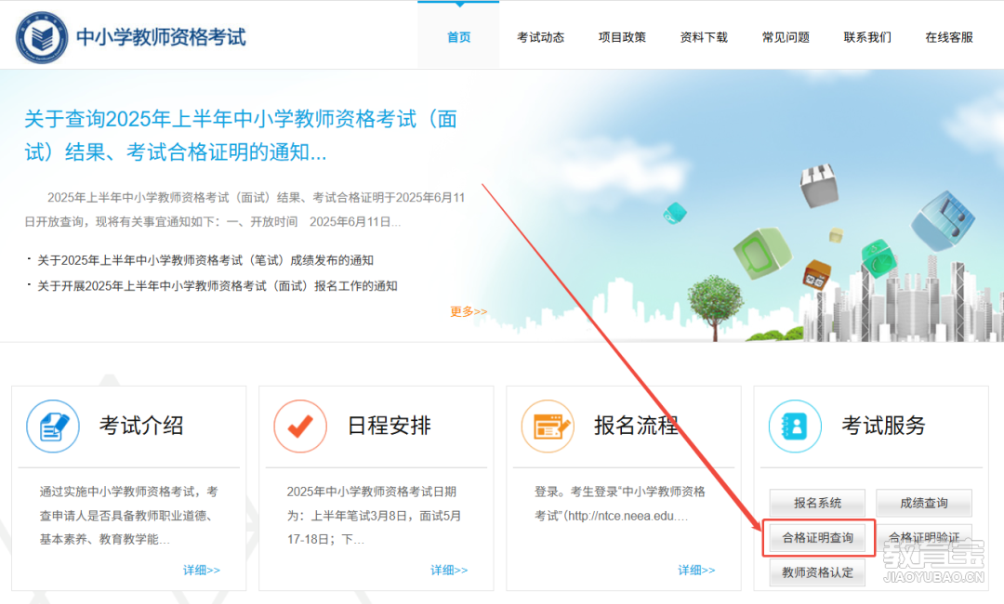Click the 教师资格认定 button

(818, 572)
